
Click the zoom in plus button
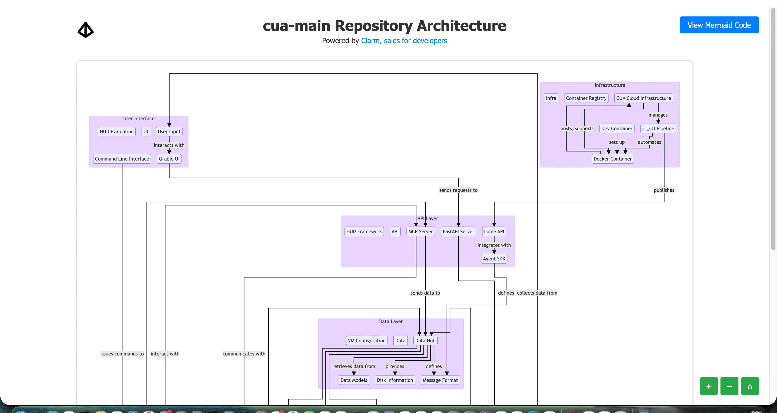[709, 386]
